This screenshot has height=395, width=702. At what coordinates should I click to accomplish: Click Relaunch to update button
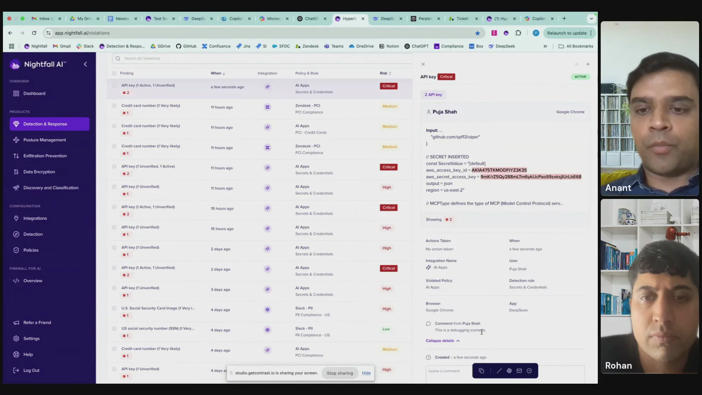(x=569, y=33)
